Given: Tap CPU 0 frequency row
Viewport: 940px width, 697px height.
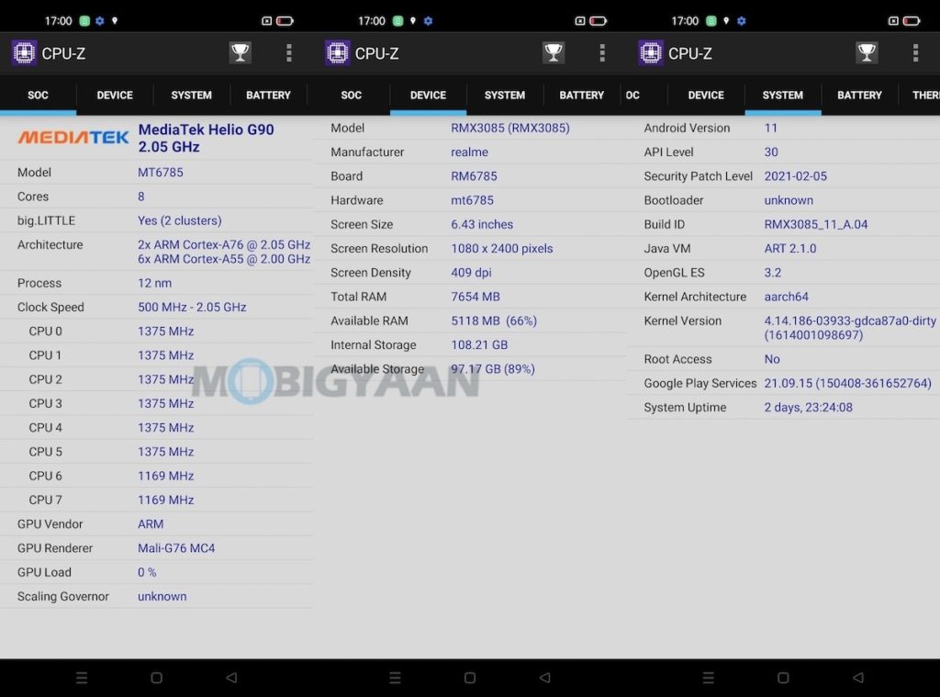Looking at the screenshot, I should tap(156, 332).
